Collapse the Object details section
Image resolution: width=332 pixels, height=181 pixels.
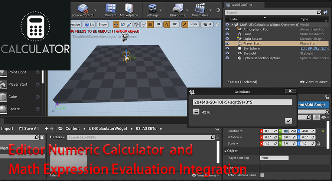[225, 151]
